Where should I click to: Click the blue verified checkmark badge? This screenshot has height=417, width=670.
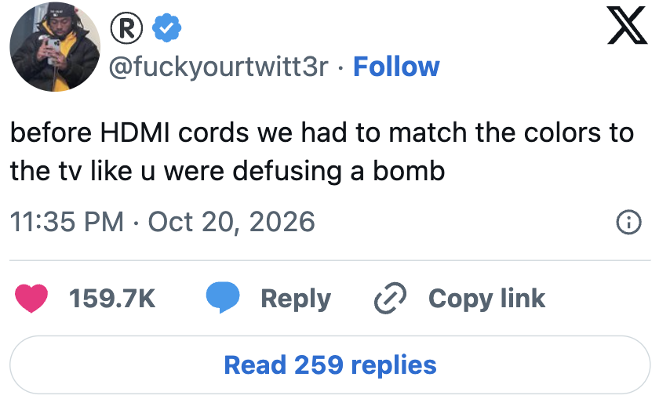pos(166,27)
